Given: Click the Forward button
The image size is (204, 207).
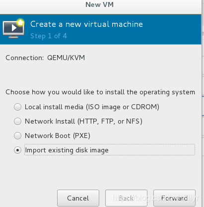Looking at the screenshot, I should pyautogui.click(x=174, y=198).
